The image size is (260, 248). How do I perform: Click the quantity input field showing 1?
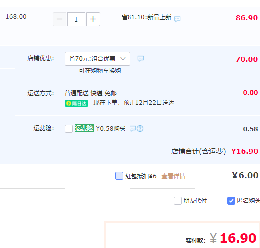tap(76, 19)
